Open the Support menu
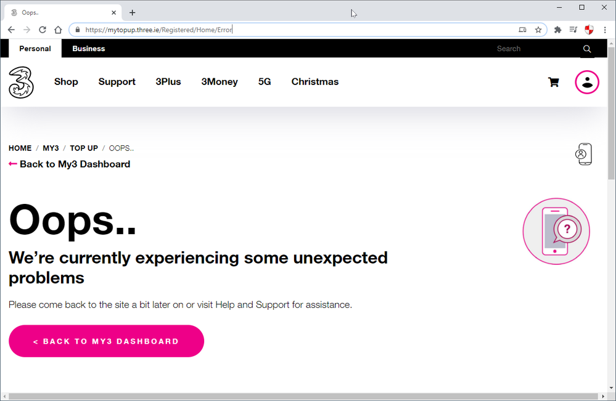The image size is (616, 401). pos(117,81)
